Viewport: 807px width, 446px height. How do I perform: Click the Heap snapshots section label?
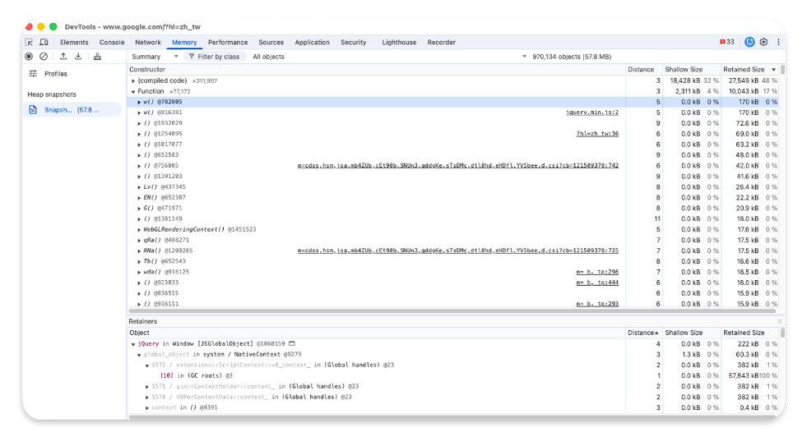click(52, 94)
